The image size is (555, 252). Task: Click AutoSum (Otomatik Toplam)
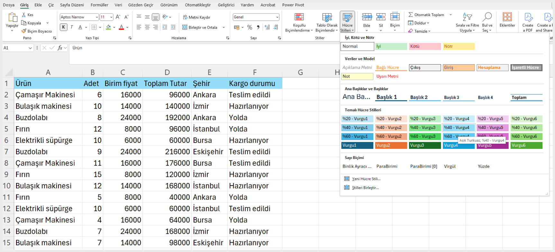[x=426, y=15]
